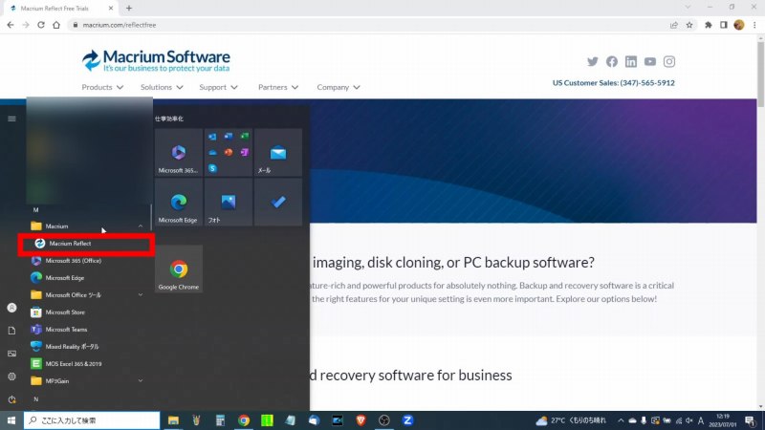Viewport: 765px width, 430px height.
Task: Click the address bar URL
Action: tap(120, 25)
